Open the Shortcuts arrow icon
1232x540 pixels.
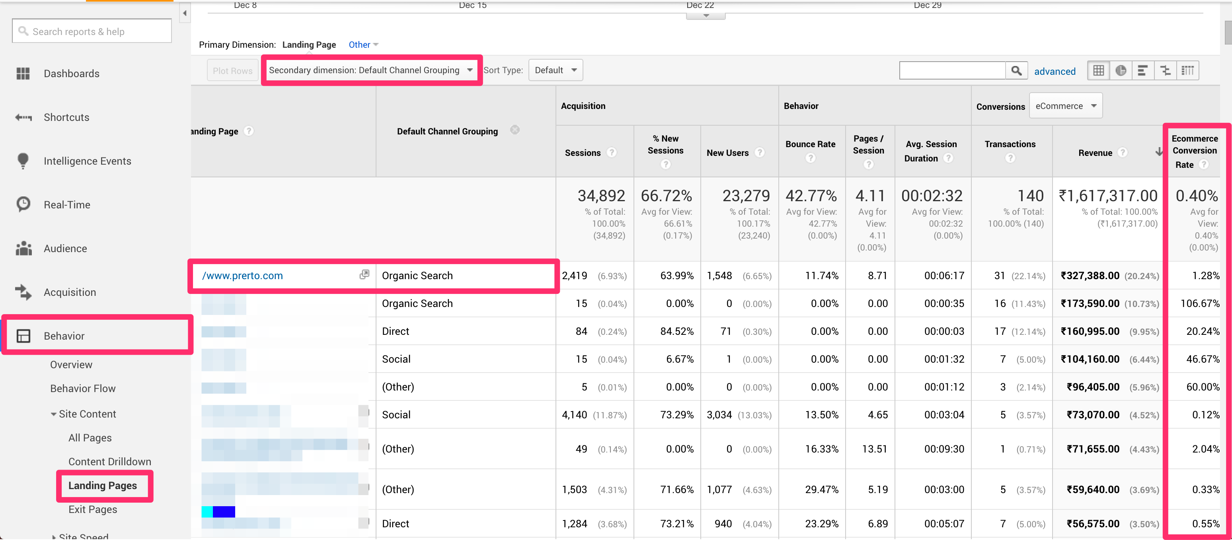tap(23, 118)
